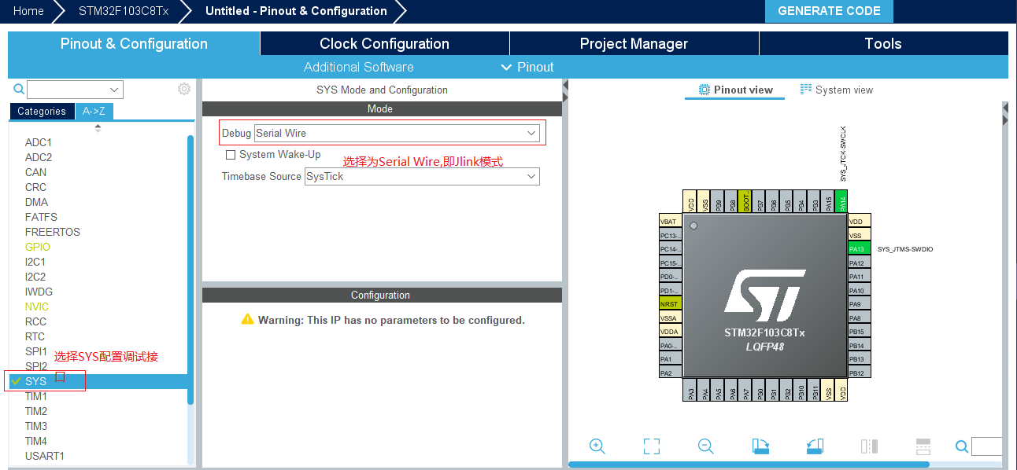Image resolution: width=1017 pixels, height=470 pixels.
Task: Click the STM32F103C8Tx breadcrumb
Action: (124, 11)
